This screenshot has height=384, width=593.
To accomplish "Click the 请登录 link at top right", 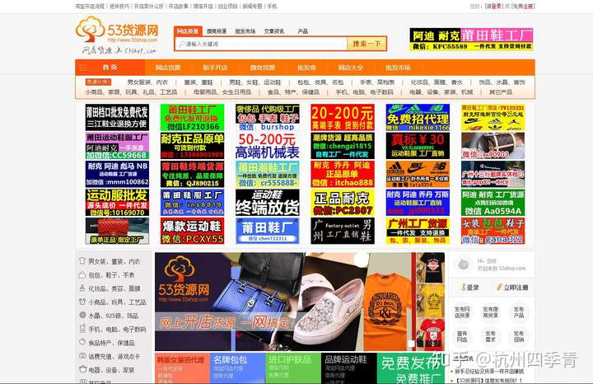I will tap(493, 7).
